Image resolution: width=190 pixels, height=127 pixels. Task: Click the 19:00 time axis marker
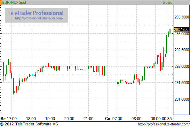50,119
